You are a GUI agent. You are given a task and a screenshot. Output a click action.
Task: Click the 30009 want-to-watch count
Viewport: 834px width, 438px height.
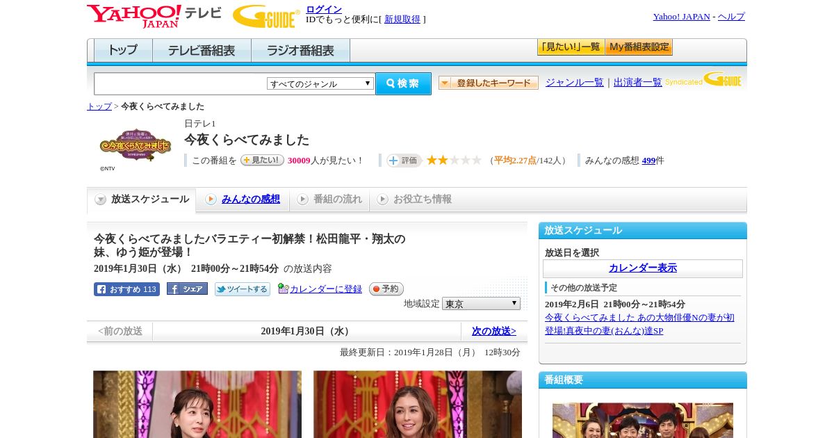299,161
